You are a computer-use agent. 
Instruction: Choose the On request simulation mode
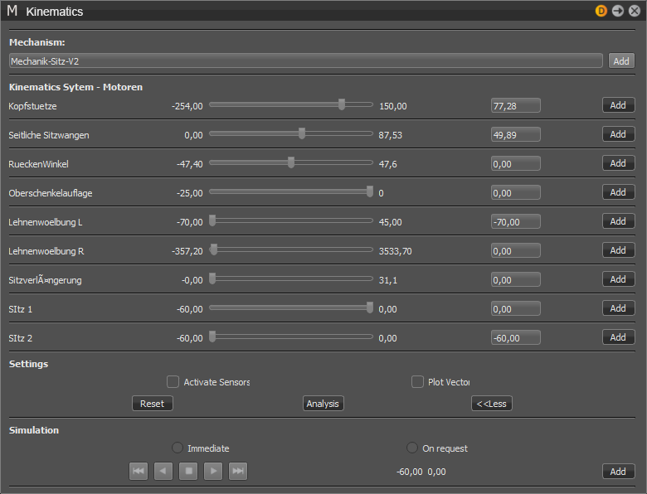[412, 448]
